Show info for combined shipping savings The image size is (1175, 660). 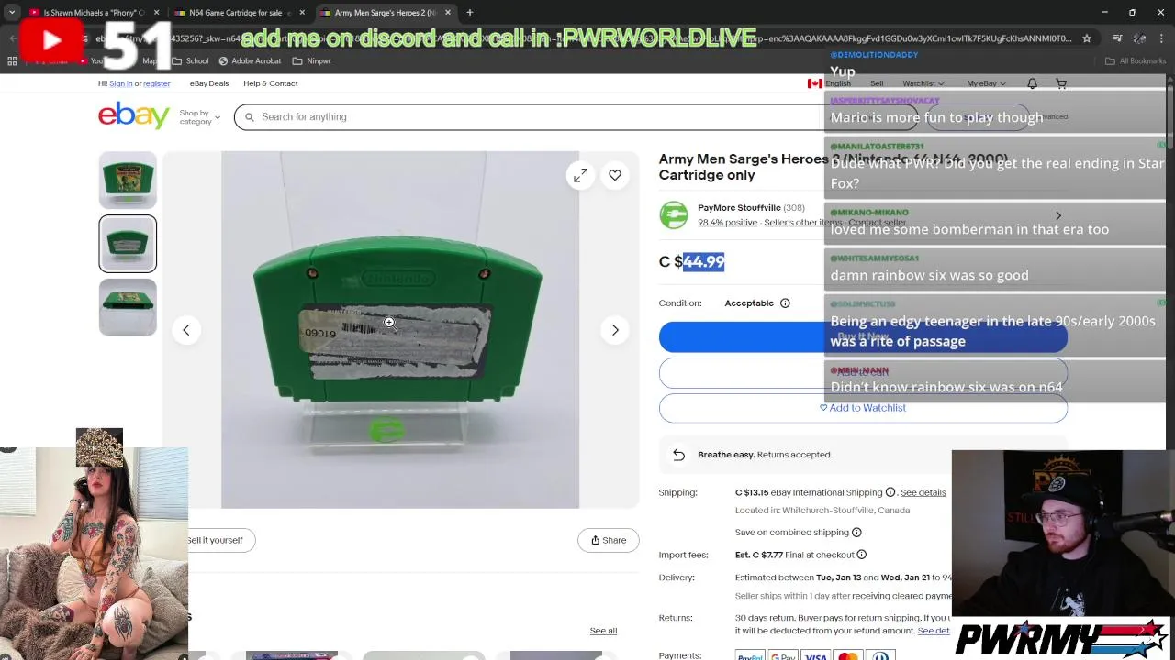856,533
